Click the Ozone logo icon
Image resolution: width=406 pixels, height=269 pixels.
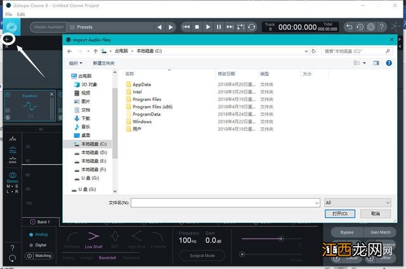coord(11,27)
